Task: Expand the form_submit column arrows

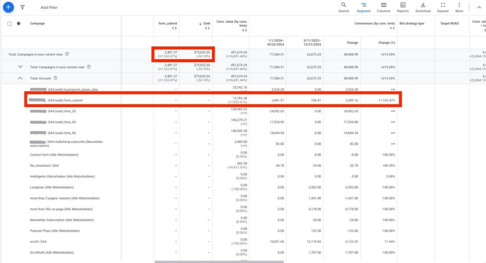Action: 174,28
